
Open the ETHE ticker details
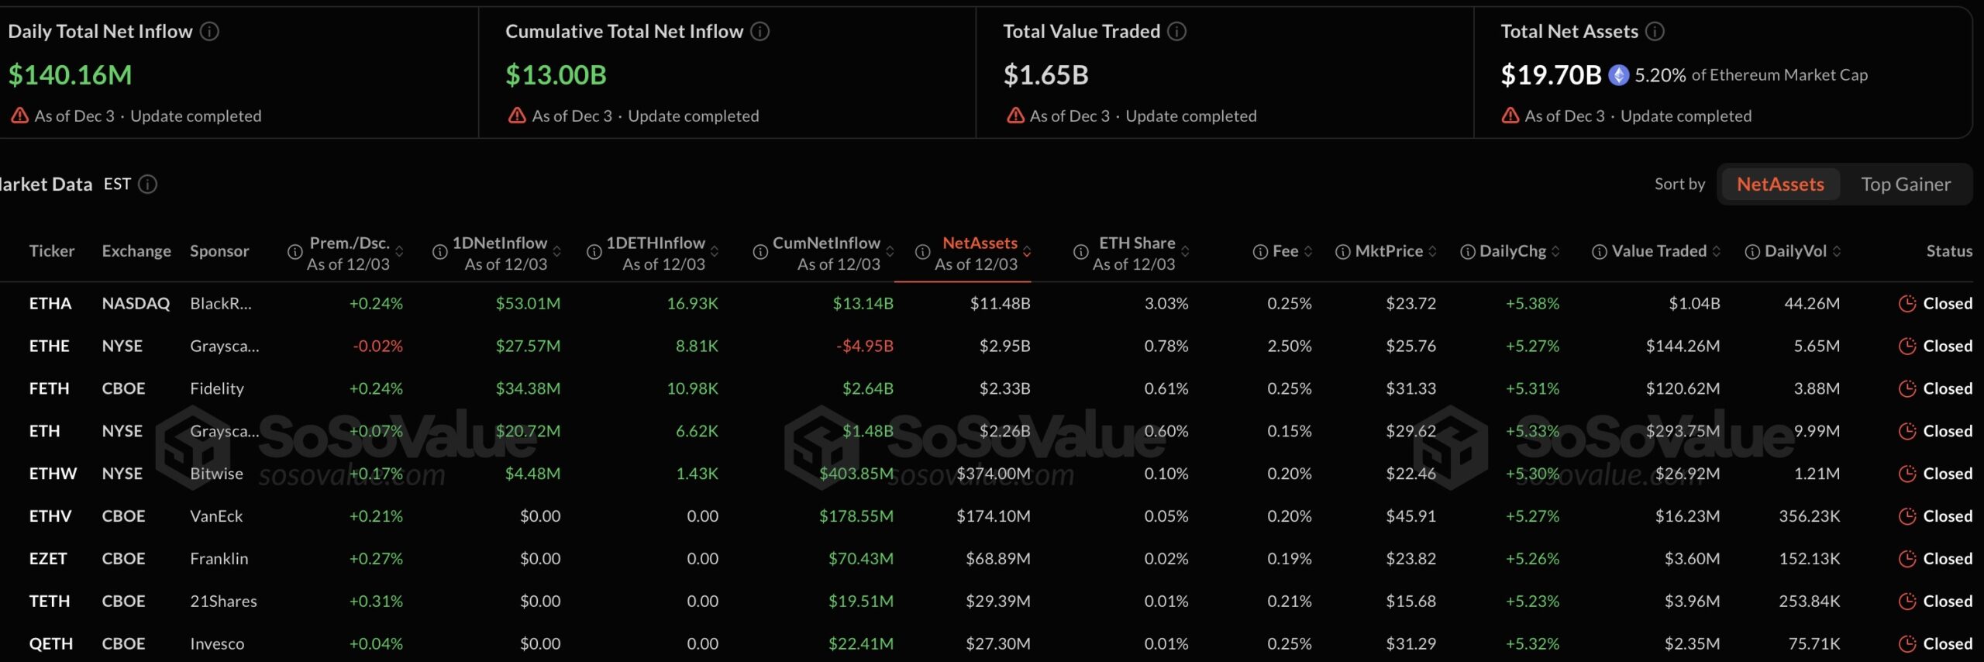click(49, 346)
